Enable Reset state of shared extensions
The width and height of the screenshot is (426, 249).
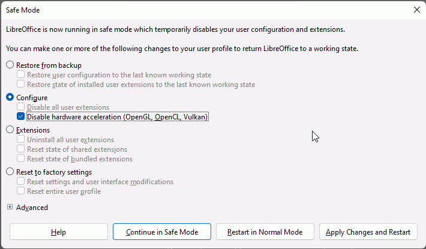click(21, 149)
